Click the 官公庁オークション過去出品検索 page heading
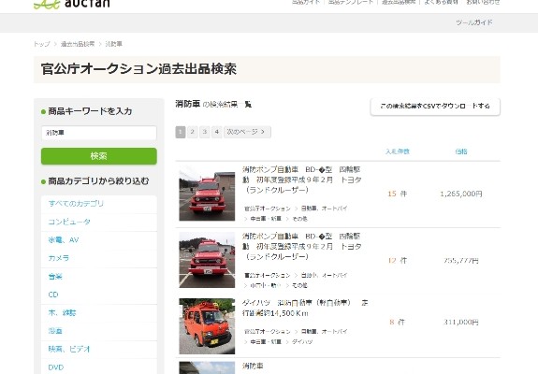This screenshot has width=538, height=374. point(138,69)
